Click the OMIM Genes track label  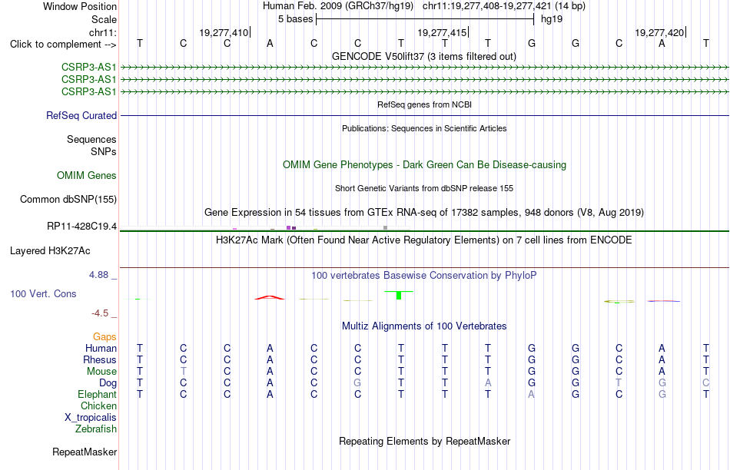(87, 175)
